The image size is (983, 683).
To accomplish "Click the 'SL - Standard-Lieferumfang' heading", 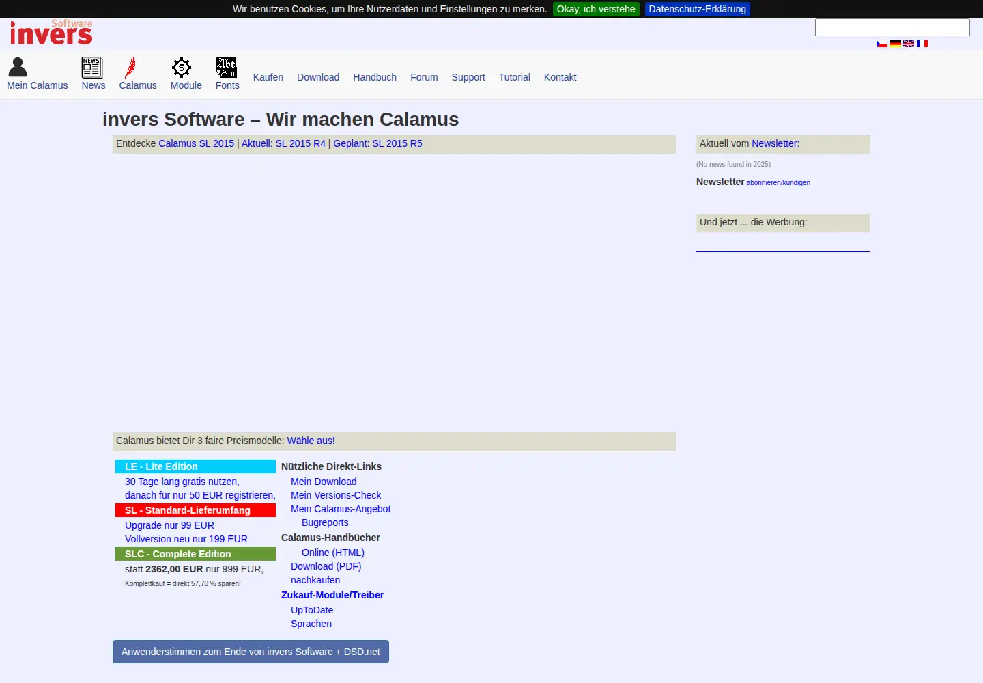I will pyautogui.click(x=195, y=510).
